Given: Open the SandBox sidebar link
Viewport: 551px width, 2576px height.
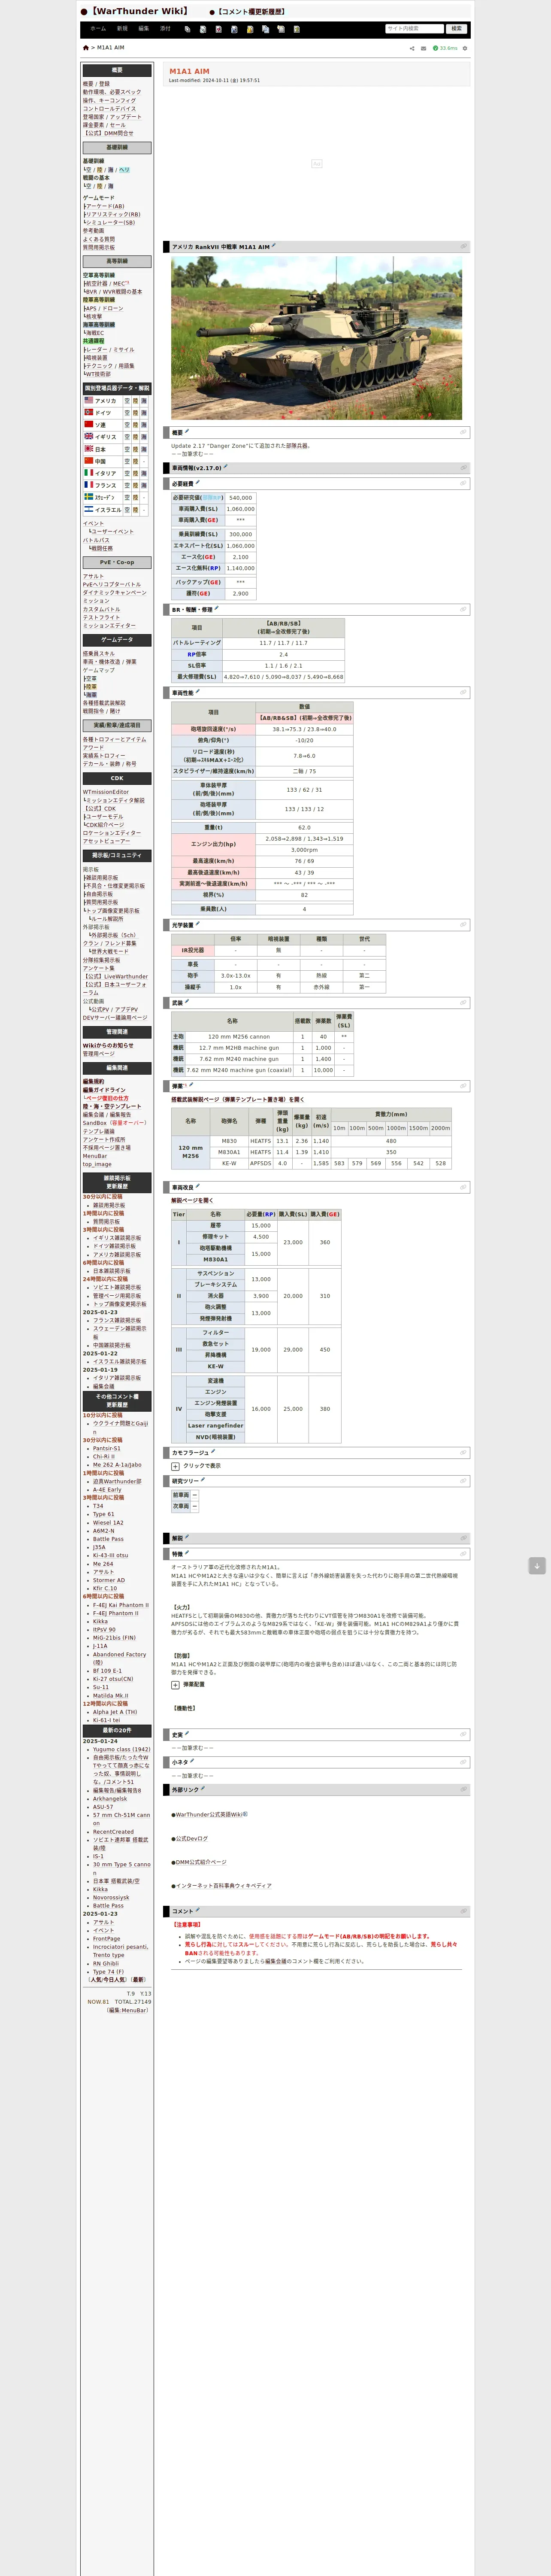Looking at the screenshot, I should coord(95,1123).
